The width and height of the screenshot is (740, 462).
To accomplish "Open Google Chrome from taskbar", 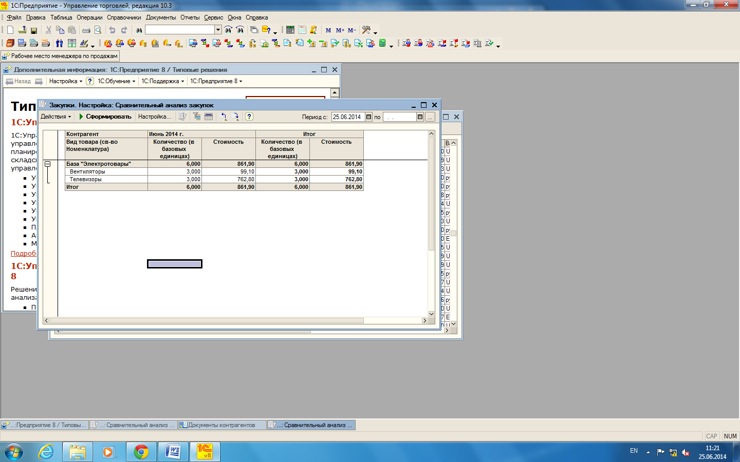I will [x=141, y=452].
